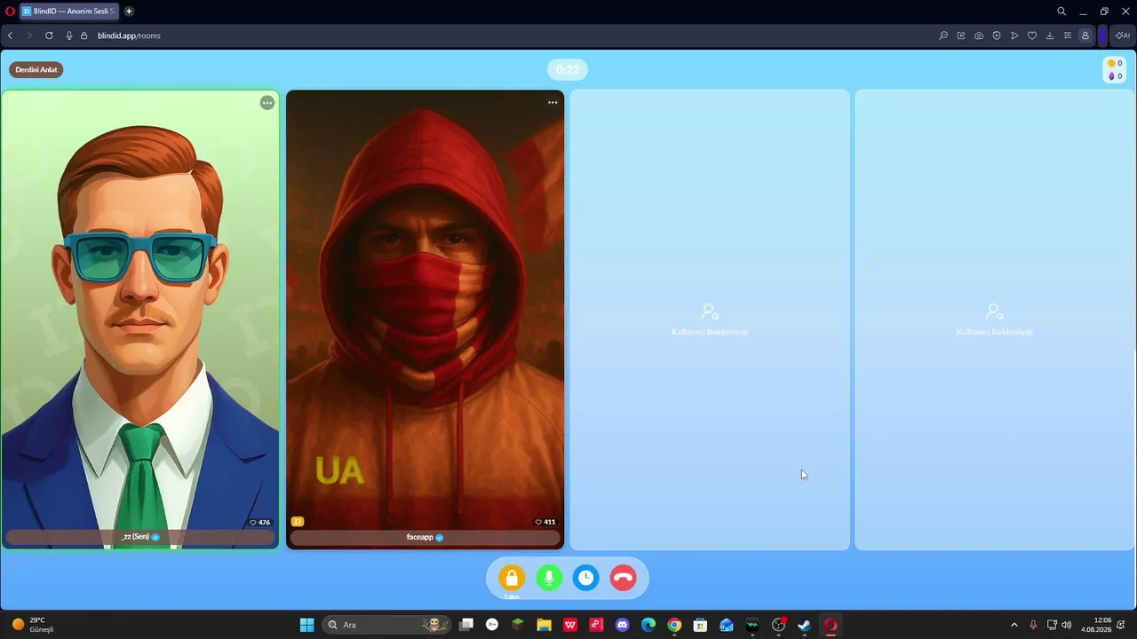Click the edit/note icon in Opera's toolbar
Image resolution: width=1137 pixels, height=639 pixels.
961,35
